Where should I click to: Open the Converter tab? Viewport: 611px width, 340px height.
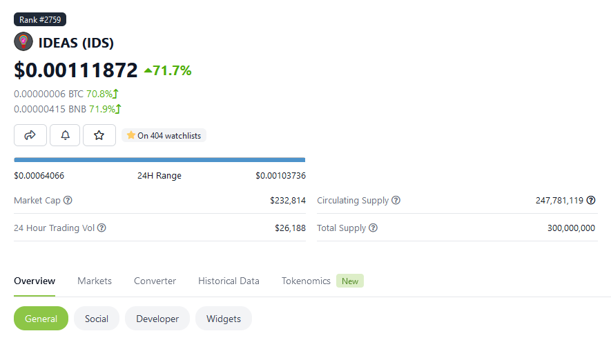pyautogui.click(x=155, y=281)
